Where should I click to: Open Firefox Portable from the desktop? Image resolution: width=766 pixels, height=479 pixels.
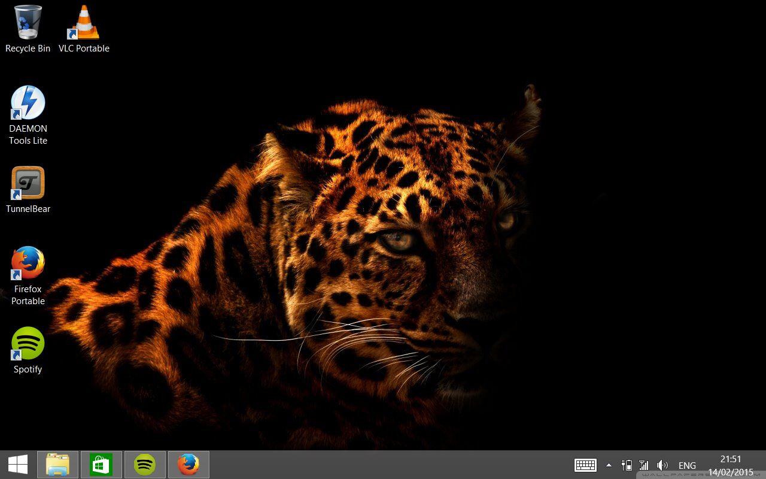pos(28,262)
